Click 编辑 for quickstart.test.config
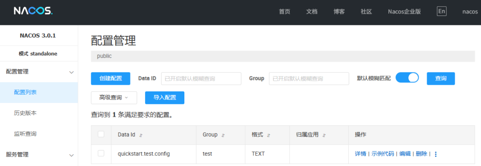This screenshot has height=166, width=481. click(x=405, y=154)
